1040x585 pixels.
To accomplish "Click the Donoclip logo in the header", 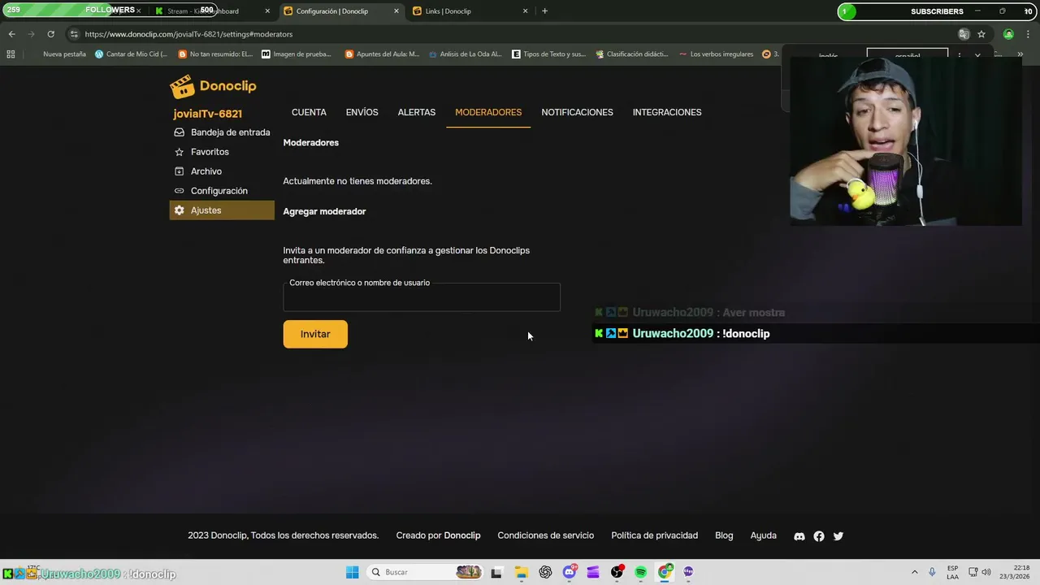I will tap(213, 86).
